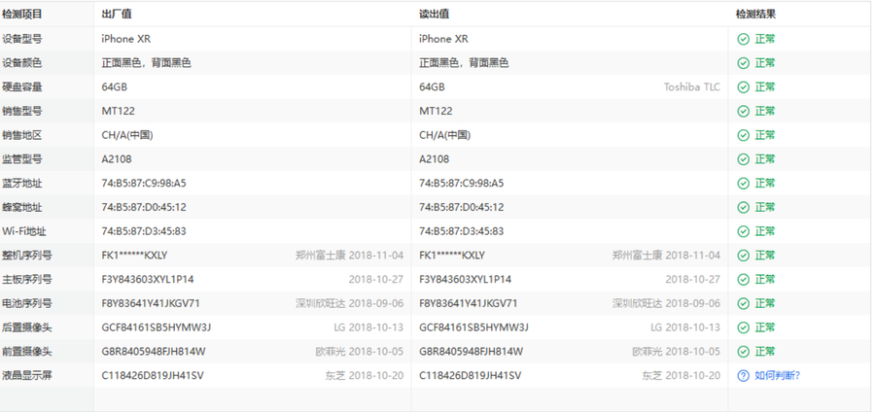Click factory mainboard serial F3Y843603XYL1P14
The height and width of the screenshot is (412, 875).
pos(148,279)
